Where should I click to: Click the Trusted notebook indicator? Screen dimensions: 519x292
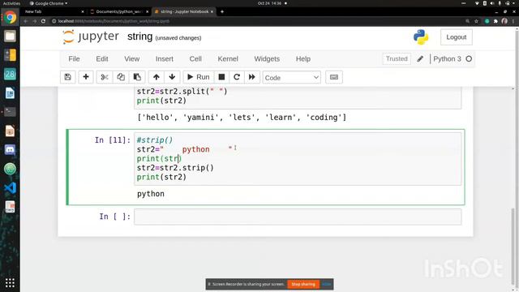tap(397, 59)
